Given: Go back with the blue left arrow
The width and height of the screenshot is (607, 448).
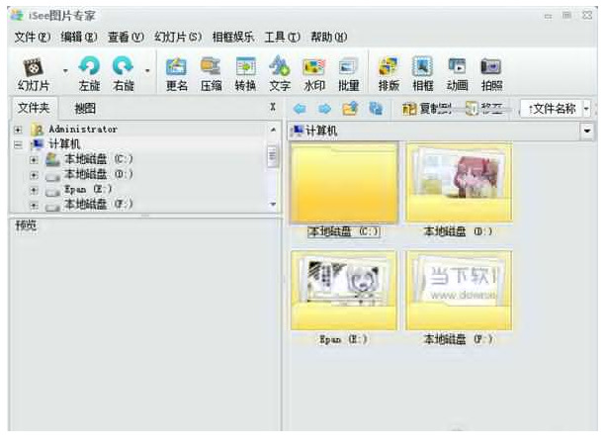Looking at the screenshot, I should pos(300,109).
